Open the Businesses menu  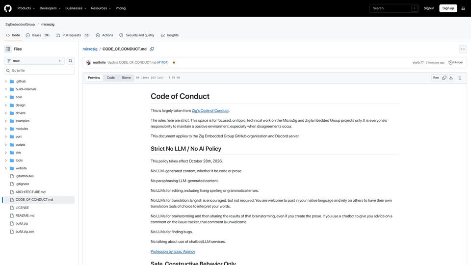[76, 8]
